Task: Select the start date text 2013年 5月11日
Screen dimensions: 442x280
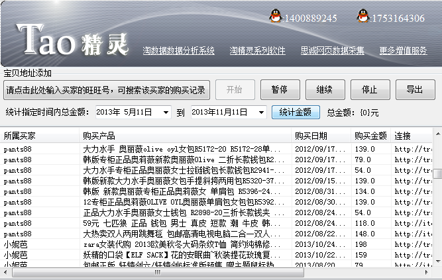Action: tap(124, 113)
